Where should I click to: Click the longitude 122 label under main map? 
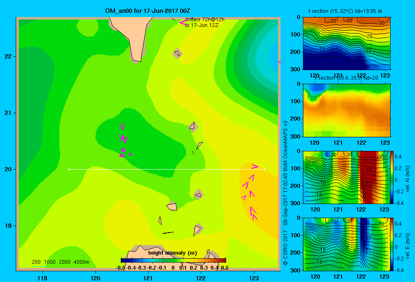201,278
